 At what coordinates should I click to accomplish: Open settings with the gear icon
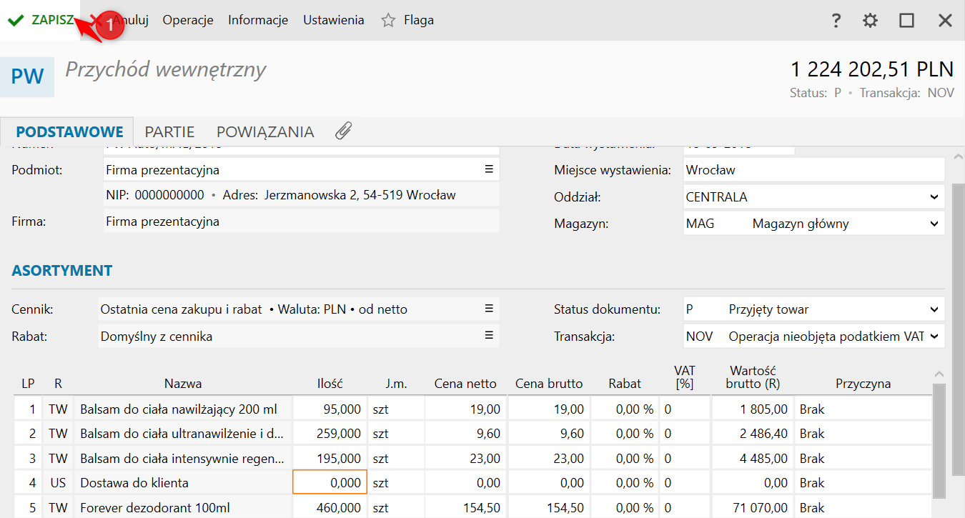coord(870,21)
